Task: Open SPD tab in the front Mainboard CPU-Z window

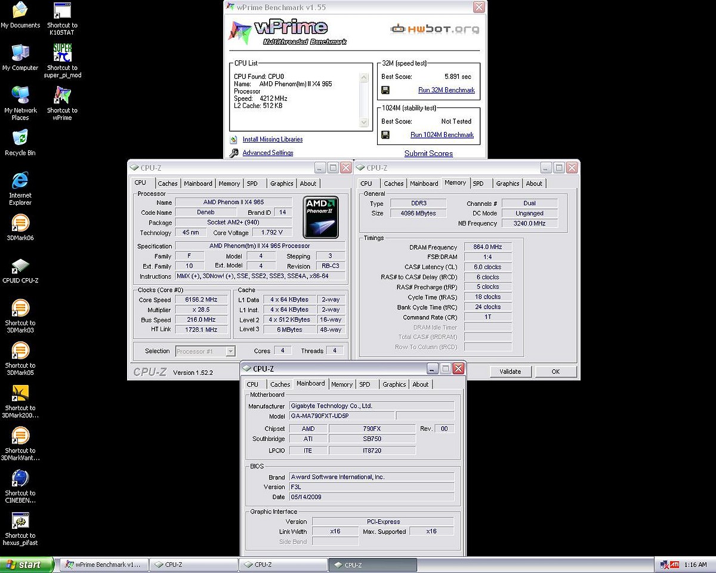Action: click(365, 385)
